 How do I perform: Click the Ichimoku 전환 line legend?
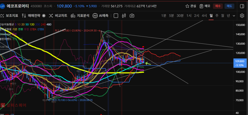pyautogui.click(x=21, y=29)
